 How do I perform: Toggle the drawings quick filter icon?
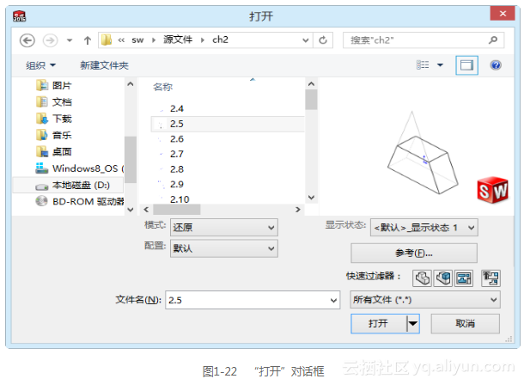tap(464, 278)
